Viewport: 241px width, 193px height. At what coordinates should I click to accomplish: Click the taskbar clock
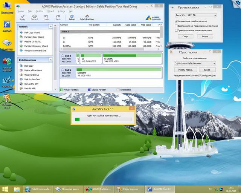[231, 189]
